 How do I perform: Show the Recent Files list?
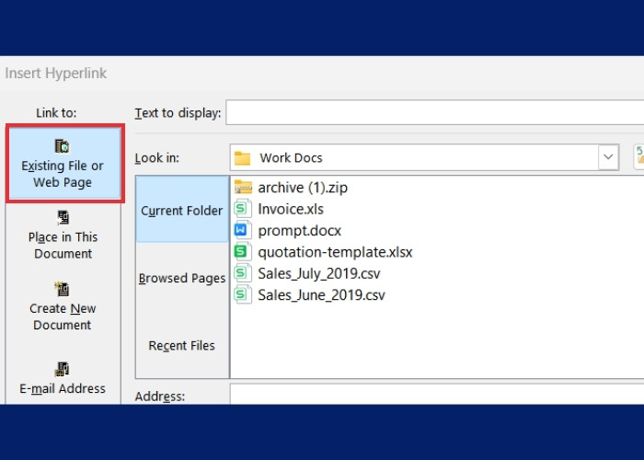pos(182,346)
